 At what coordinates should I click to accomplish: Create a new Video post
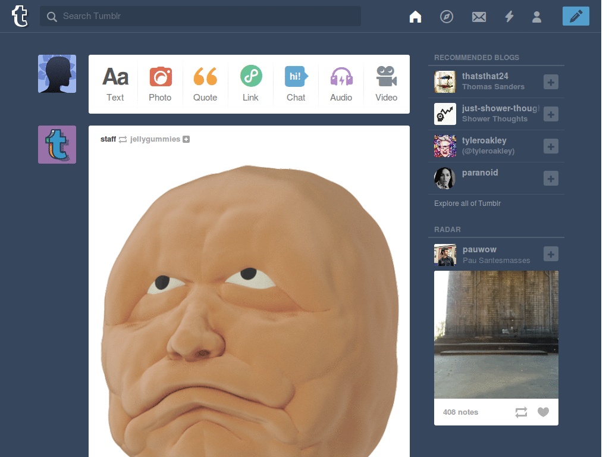point(386,84)
